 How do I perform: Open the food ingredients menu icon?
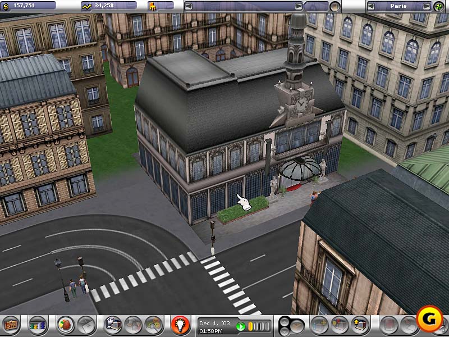[x=65, y=325]
